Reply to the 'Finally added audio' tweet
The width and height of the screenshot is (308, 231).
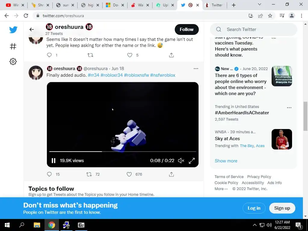tap(49, 174)
